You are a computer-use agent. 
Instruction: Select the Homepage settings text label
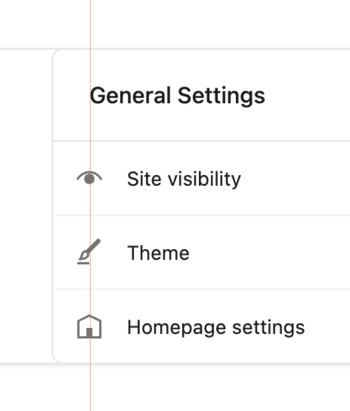pyautogui.click(x=216, y=328)
